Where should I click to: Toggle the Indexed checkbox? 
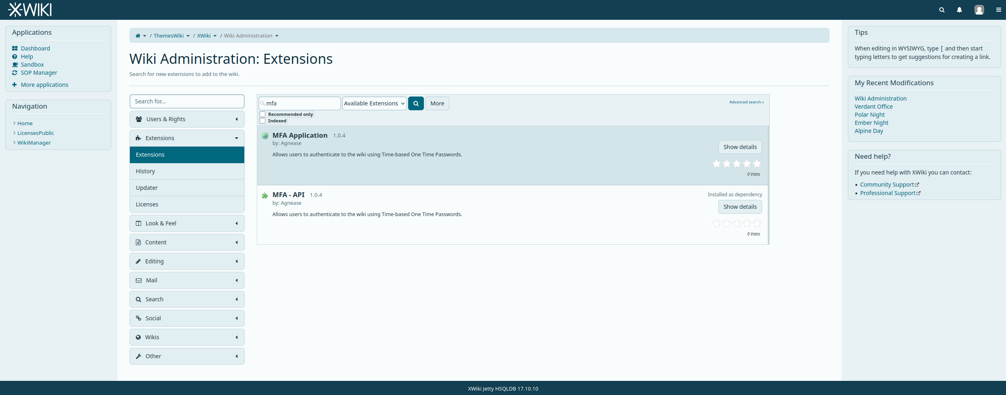[263, 121]
